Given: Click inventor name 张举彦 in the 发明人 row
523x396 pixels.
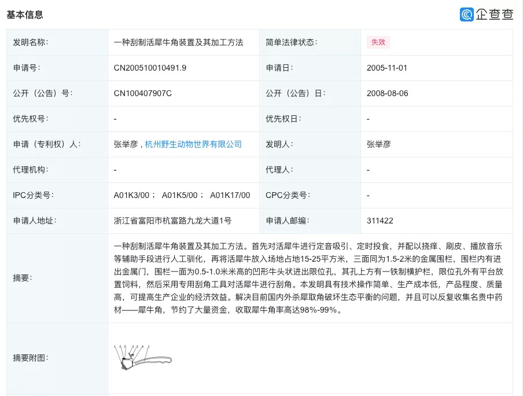Looking at the screenshot, I should tap(378, 144).
